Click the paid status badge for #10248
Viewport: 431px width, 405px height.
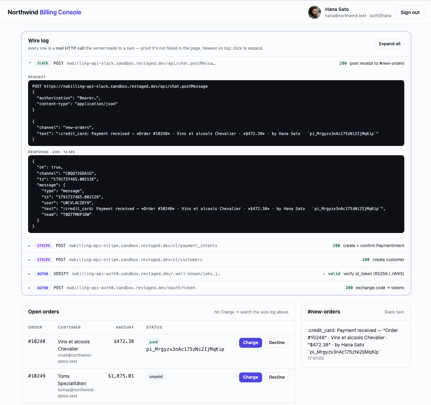coord(153,342)
